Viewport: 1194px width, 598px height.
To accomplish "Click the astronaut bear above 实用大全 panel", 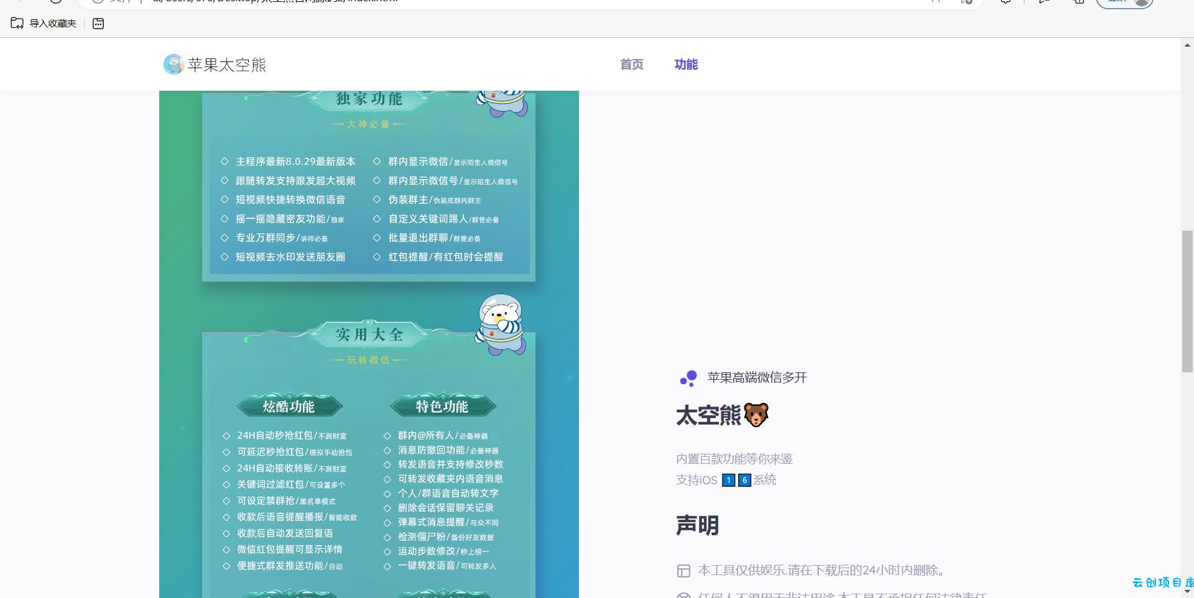I will pyautogui.click(x=501, y=324).
